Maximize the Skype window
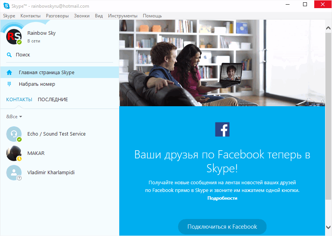332x236 pixels. (x=305, y=5)
